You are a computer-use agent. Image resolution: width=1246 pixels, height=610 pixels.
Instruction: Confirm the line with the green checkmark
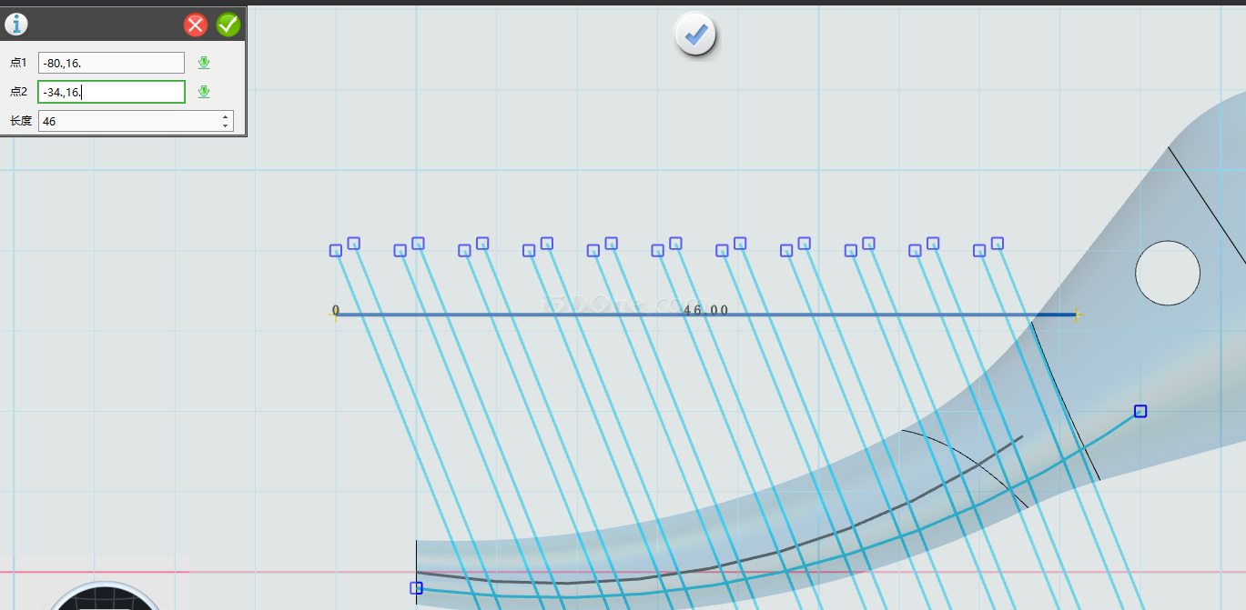[x=228, y=25]
